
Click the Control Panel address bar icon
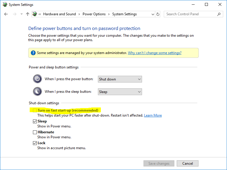click(x=35, y=14)
